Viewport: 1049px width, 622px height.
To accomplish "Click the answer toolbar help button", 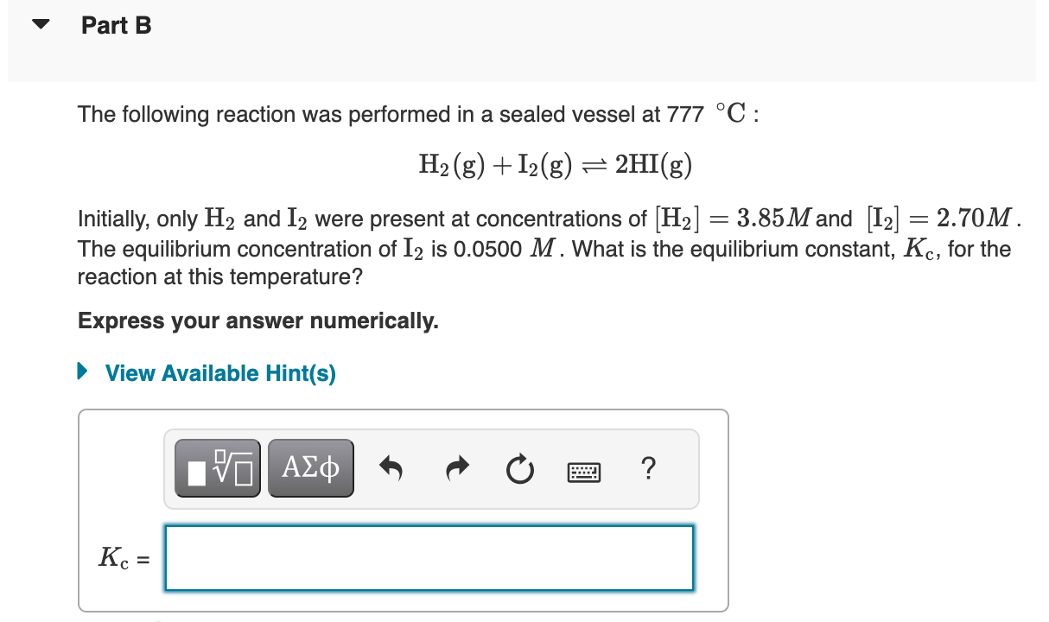I will coord(648,469).
